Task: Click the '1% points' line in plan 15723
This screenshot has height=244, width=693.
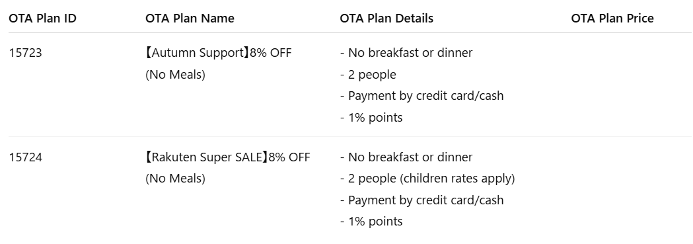Action: (371, 118)
